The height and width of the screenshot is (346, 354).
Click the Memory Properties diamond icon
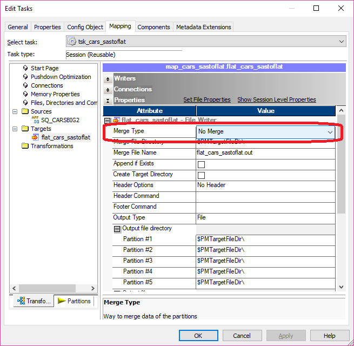point(25,94)
